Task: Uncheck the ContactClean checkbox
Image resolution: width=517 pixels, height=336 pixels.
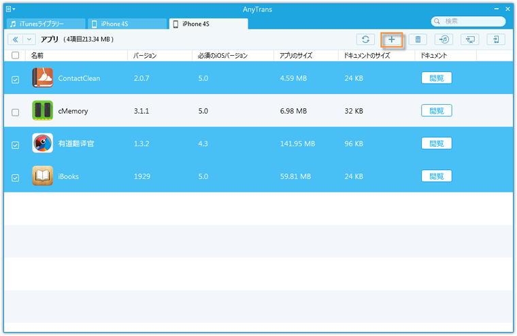Action: (15, 80)
